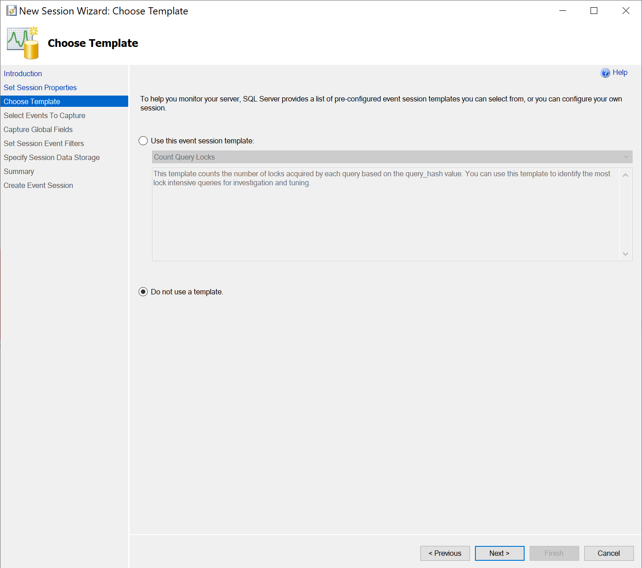The height and width of the screenshot is (568, 642).
Task: Cancel the wizard
Action: coord(609,553)
